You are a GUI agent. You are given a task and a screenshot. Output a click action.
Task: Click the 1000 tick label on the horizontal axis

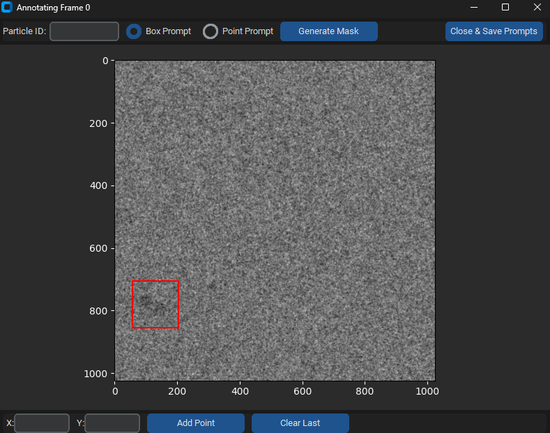(427, 392)
